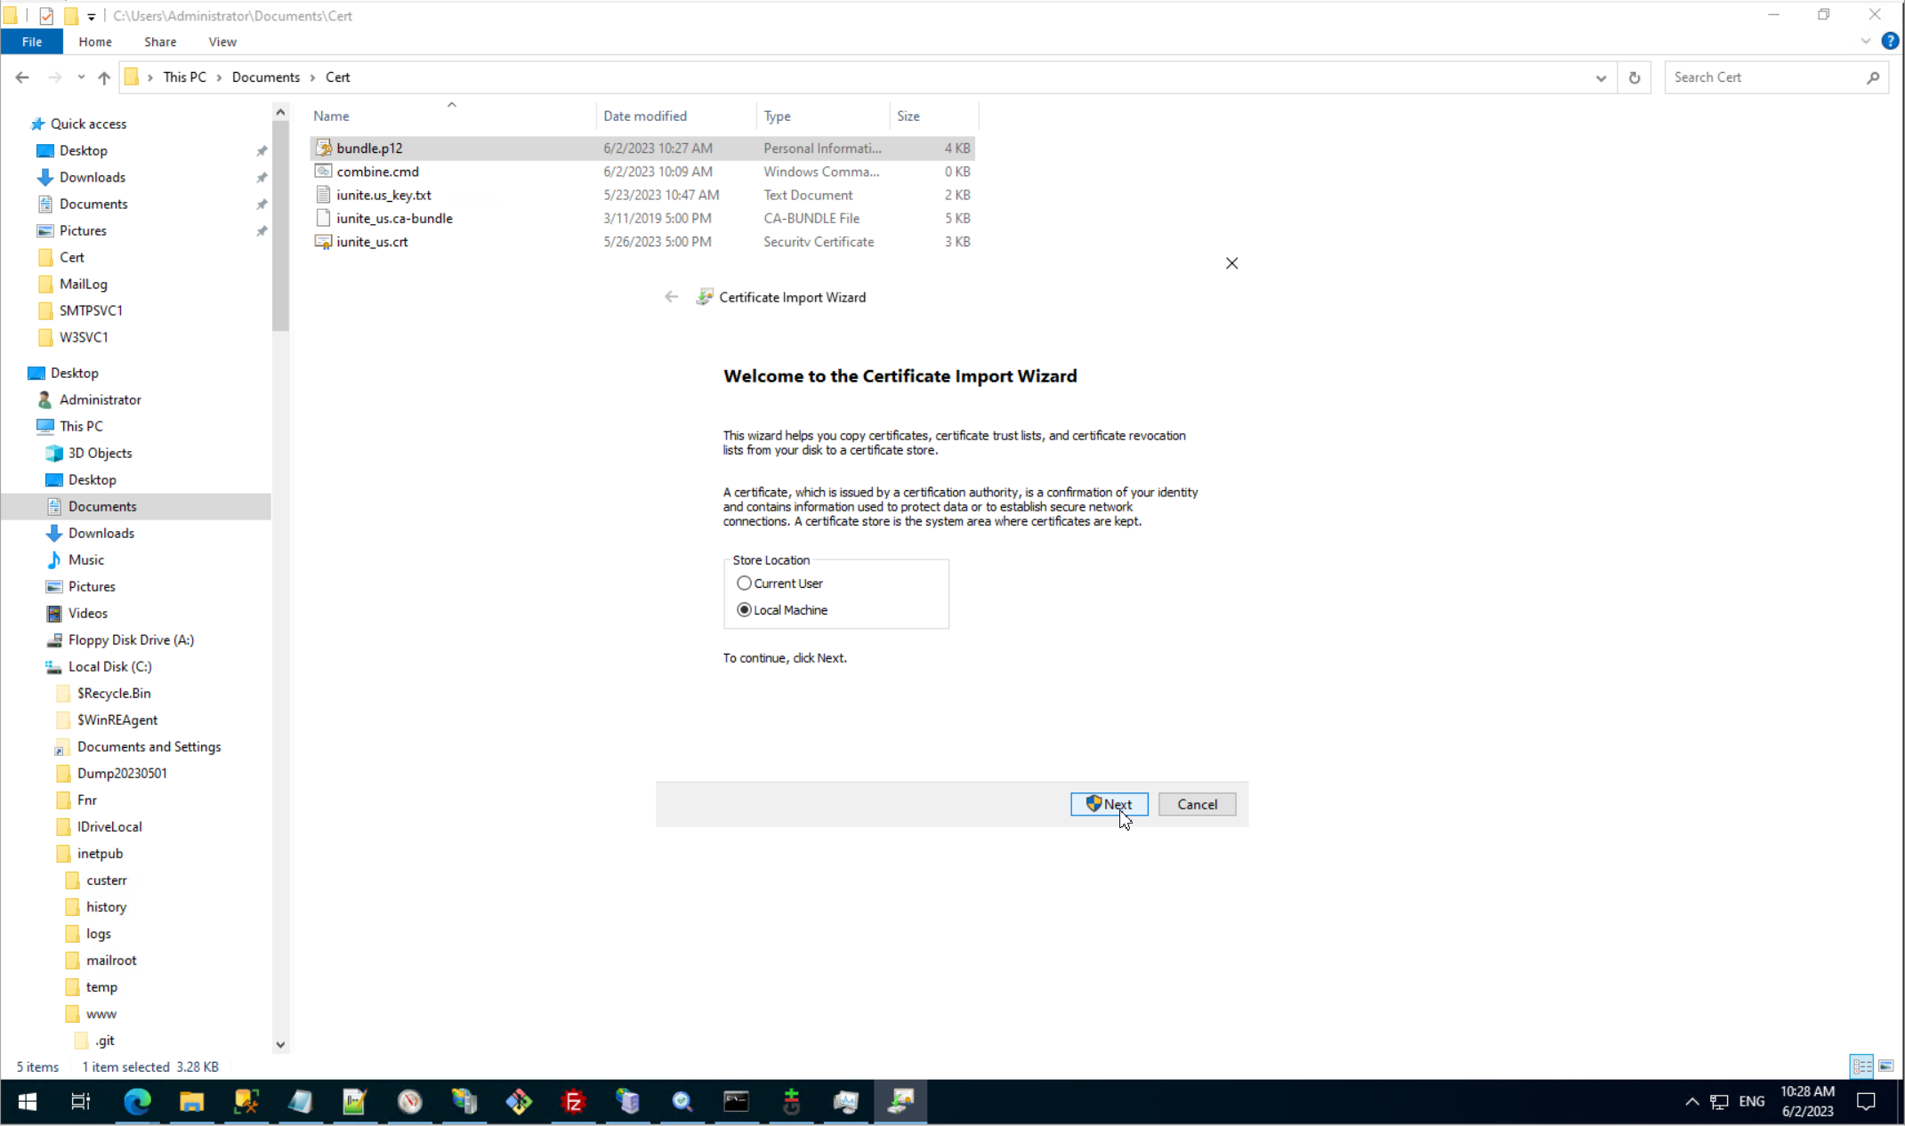Open recent locations dropdown arrow
The height and width of the screenshot is (1126, 1905).
(81, 77)
